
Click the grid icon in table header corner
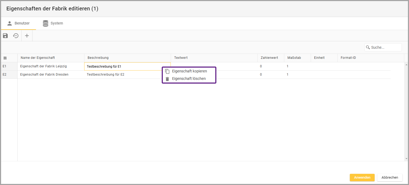[5, 58]
